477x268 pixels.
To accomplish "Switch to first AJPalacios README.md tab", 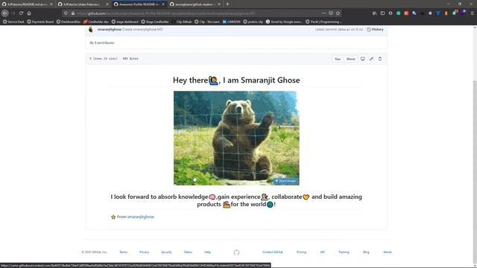I will point(27,4).
